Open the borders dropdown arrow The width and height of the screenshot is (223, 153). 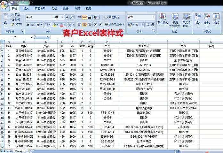coord(50,25)
